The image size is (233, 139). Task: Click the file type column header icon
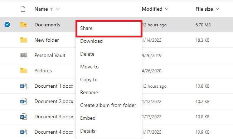click(x=23, y=9)
